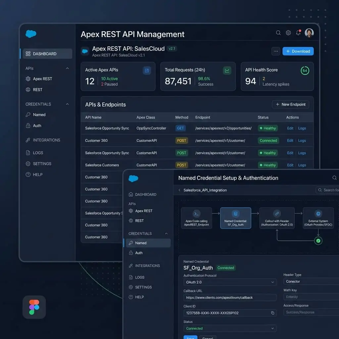Click the Active Apex APIs card icon

tap(147, 71)
